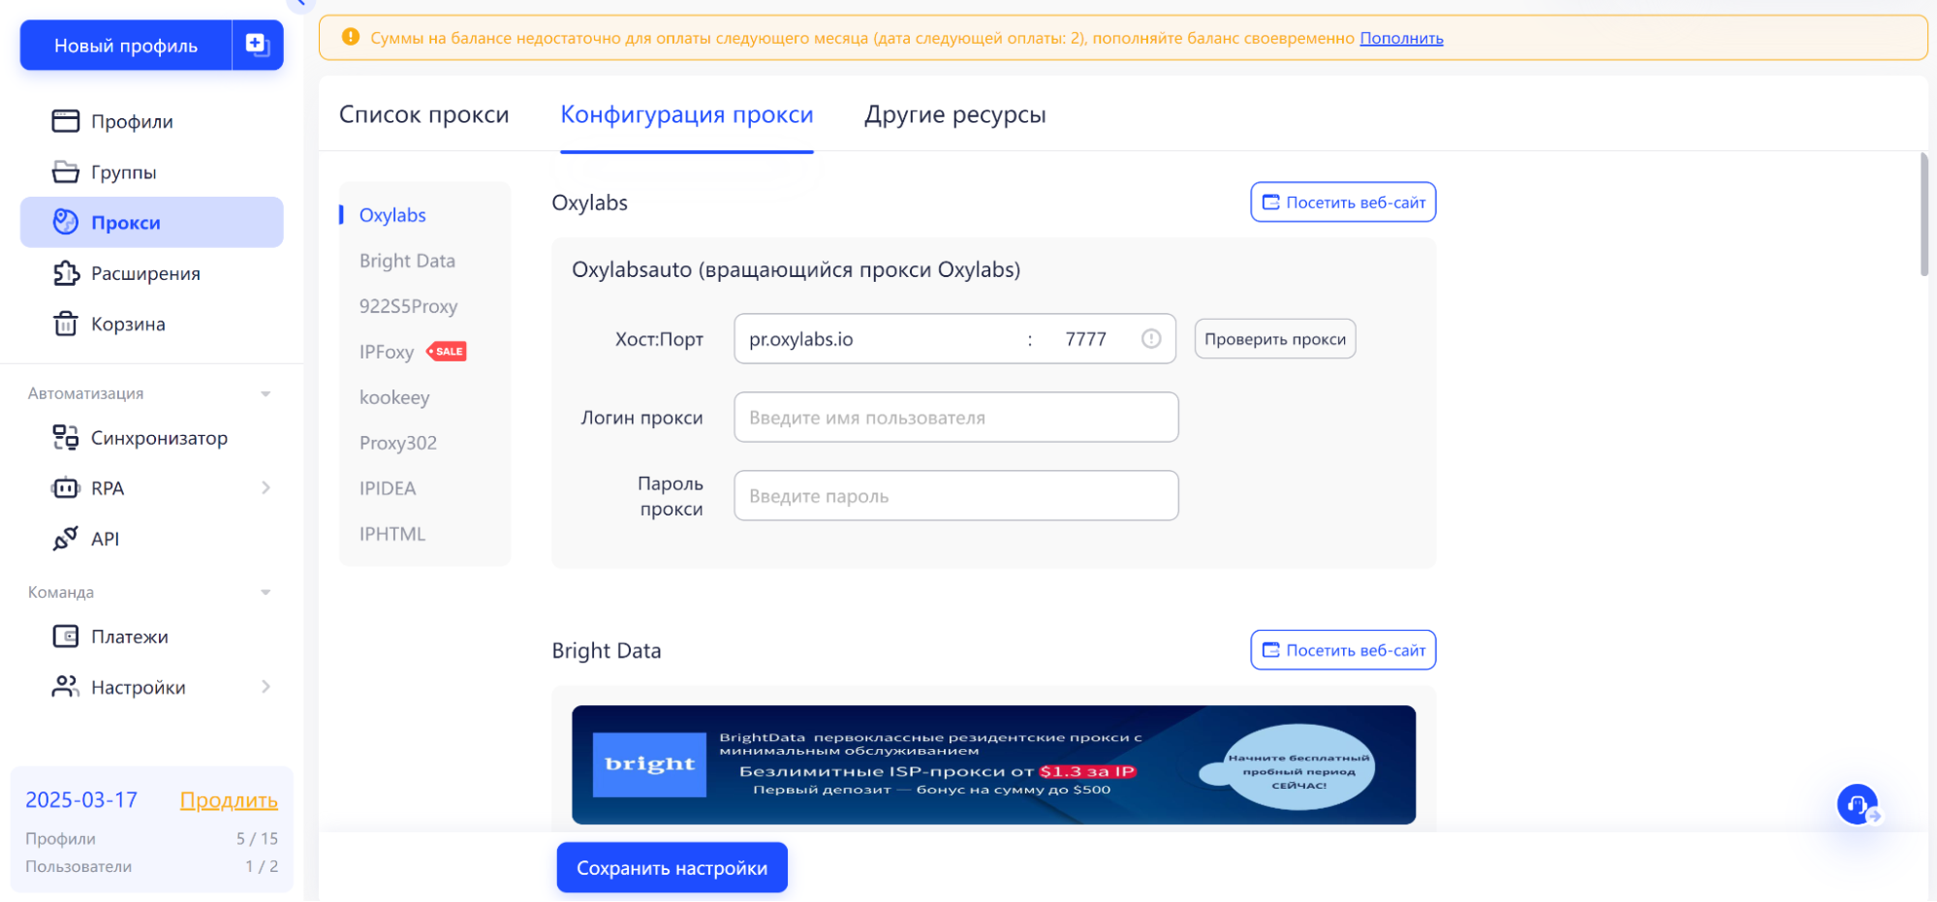The height and width of the screenshot is (902, 1937).
Task: Click the SALE badge next to IPFoxy
Action: [447, 352]
